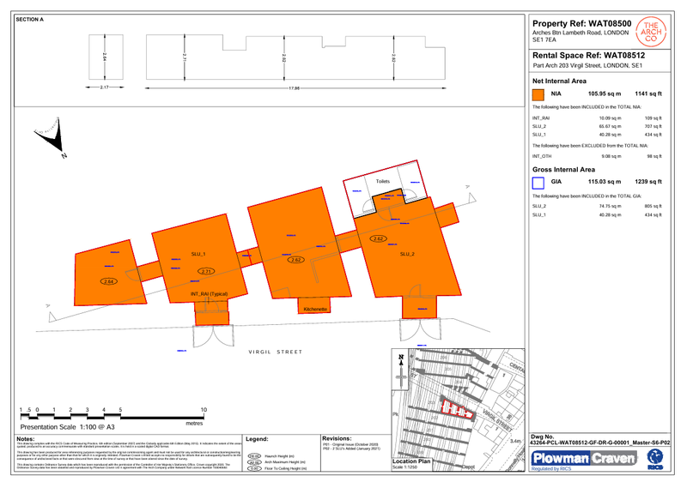Image resolution: width=687 pixels, height=482 pixels.
Task: Click the north arrow on the location plan
Action: (x=400, y=370)
